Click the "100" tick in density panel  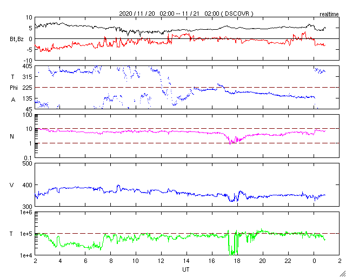28,115
